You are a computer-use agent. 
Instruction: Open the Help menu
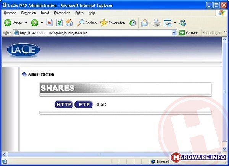tap(92, 13)
